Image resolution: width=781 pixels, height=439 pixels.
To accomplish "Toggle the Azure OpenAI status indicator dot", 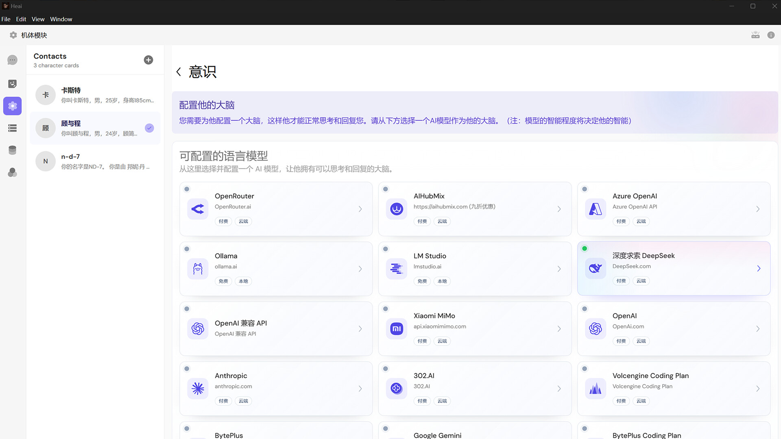I will (585, 189).
